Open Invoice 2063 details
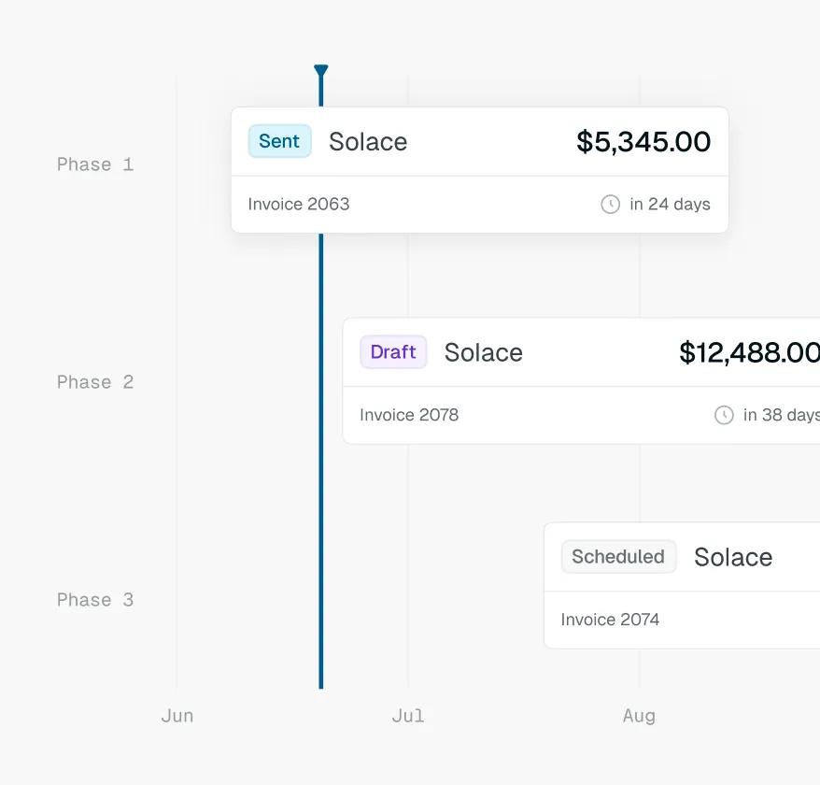This screenshot has height=785, width=820. click(x=299, y=204)
